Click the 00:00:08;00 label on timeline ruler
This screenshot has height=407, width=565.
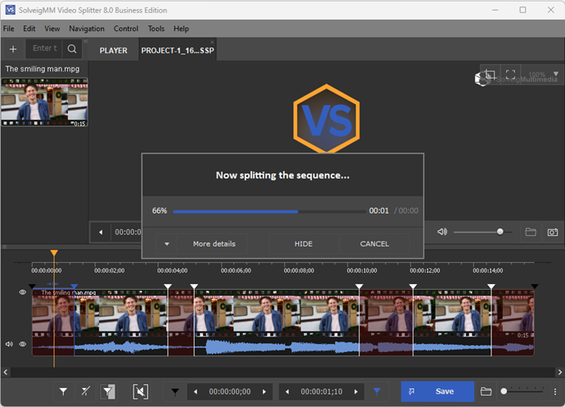pyautogui.click(x=299, y=270)
